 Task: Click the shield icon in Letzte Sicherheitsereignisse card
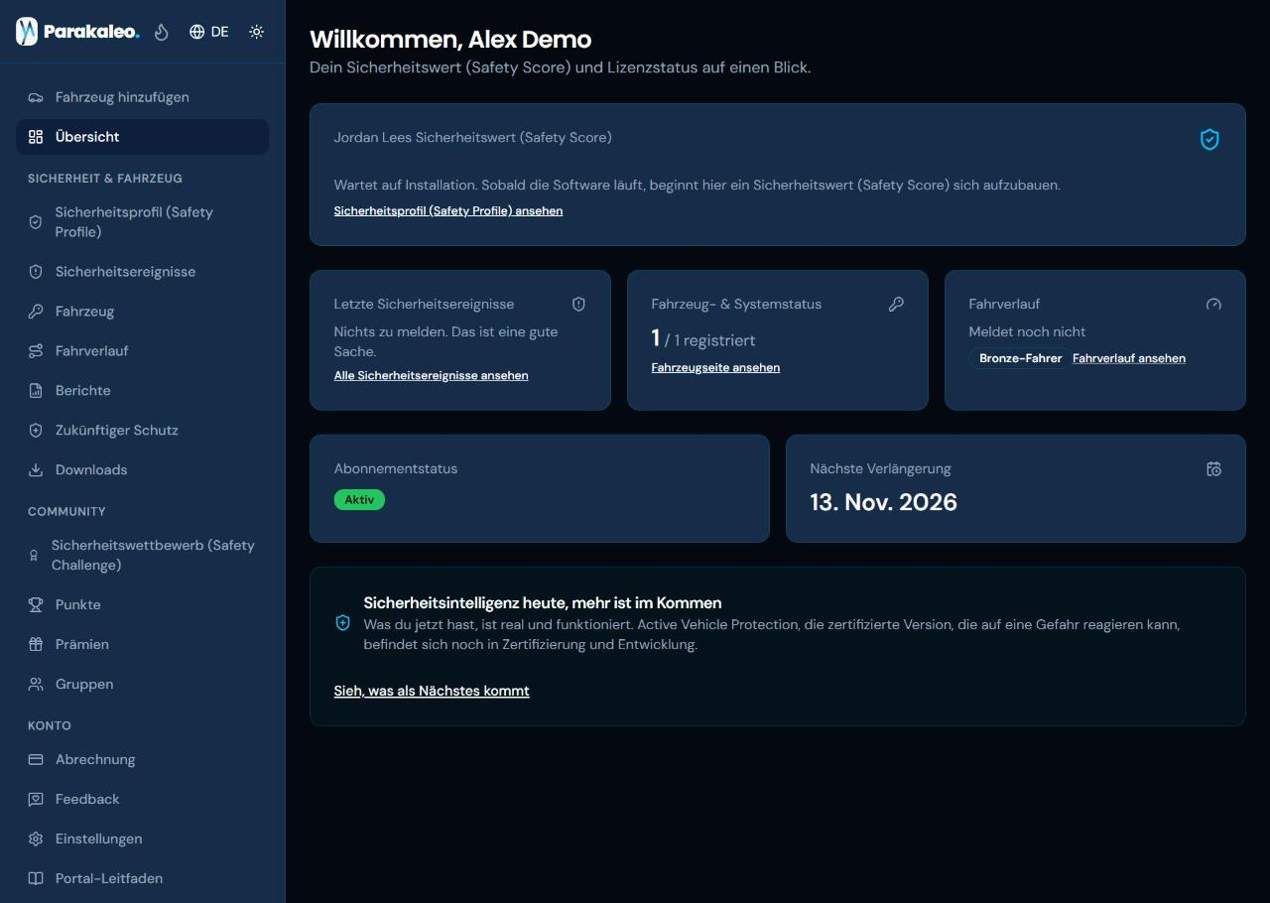click(x=579, y=305)
